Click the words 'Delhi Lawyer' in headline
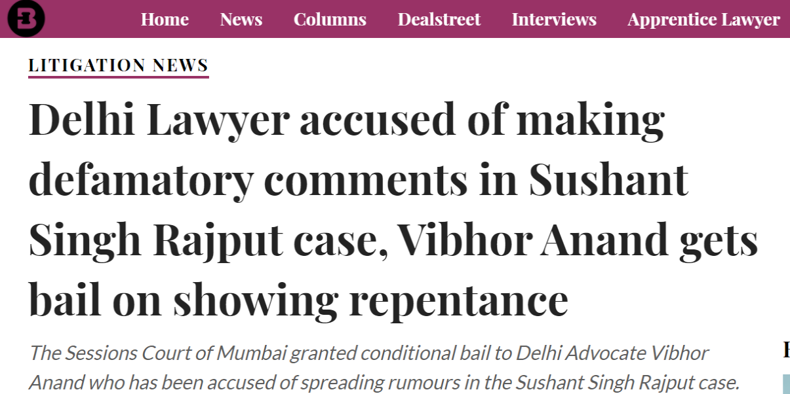Viewport: 790px width, 394px height. (x=159, y=120)
